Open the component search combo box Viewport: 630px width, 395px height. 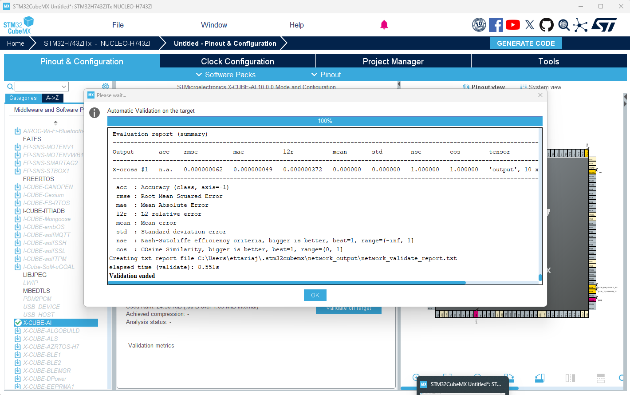(41, 86)
